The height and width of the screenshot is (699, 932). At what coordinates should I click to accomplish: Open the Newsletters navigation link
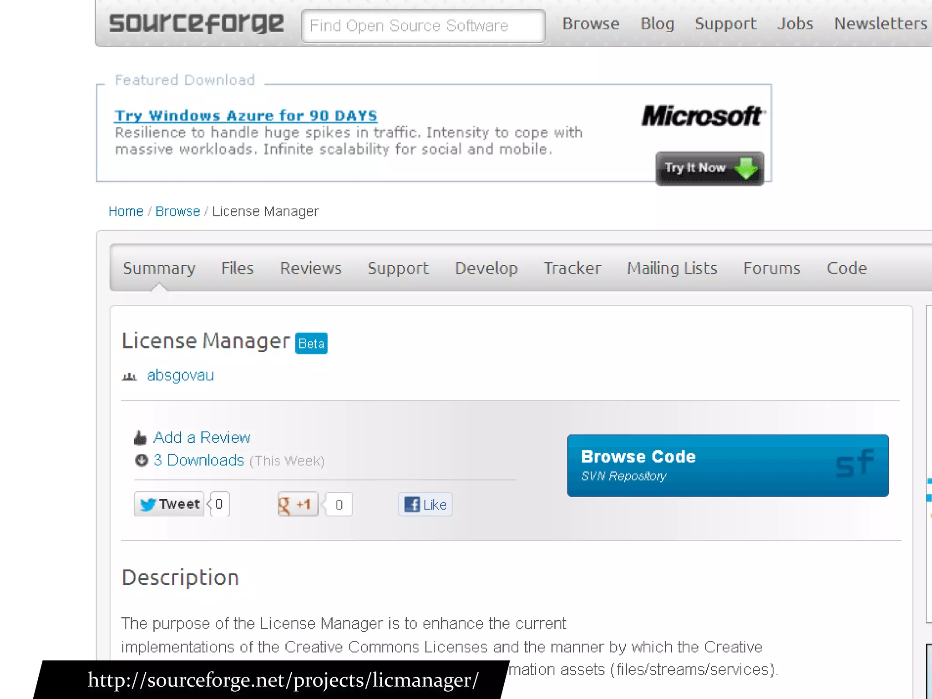[881, 24]
